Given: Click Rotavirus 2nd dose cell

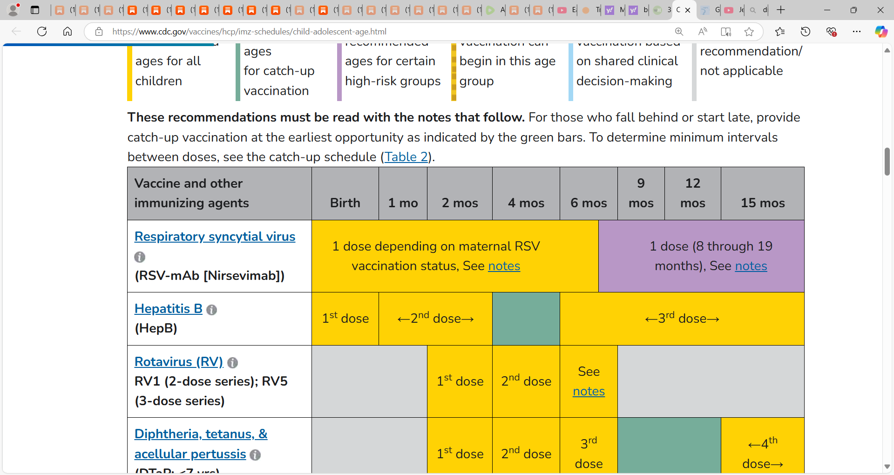Looking at the screenshot, I should [x=526, y=381].
